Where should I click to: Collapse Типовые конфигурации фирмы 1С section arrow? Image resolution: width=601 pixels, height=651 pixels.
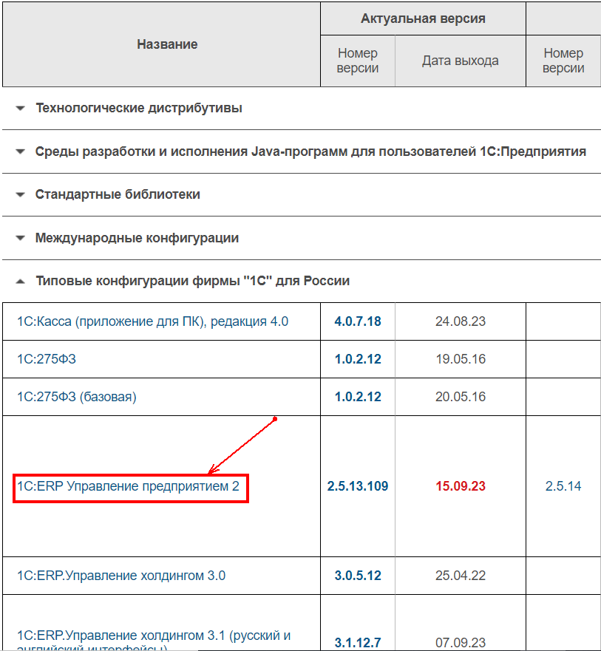pyautogui.click(x=20, y=282)
